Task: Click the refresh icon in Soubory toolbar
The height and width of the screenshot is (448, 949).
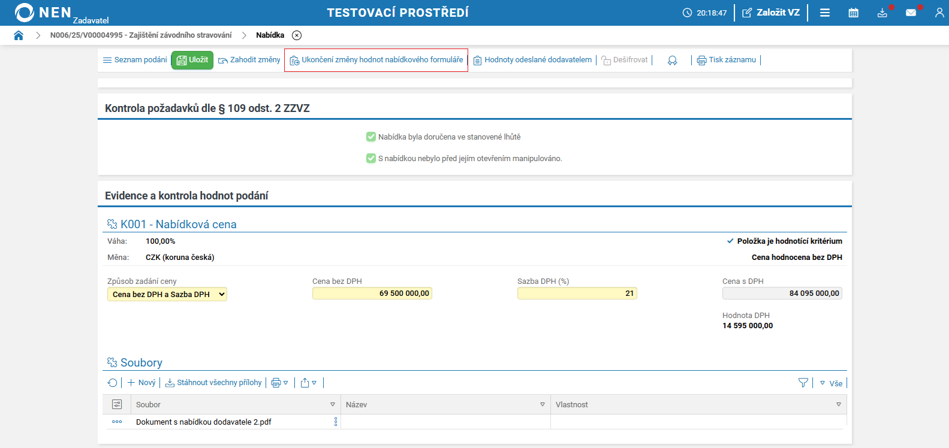Action: tap(112, 383)
